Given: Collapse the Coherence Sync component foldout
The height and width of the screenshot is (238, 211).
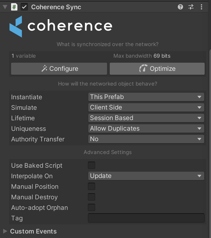Looking at the screenshot, I should [5, 7].
